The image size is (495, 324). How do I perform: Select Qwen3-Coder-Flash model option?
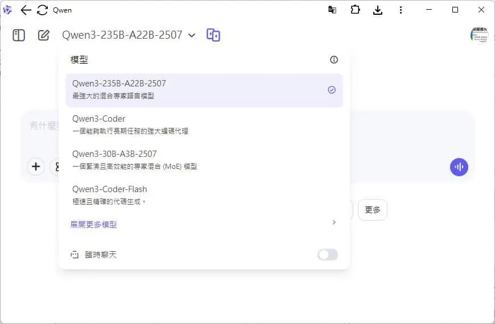click(x=204, y=195)
